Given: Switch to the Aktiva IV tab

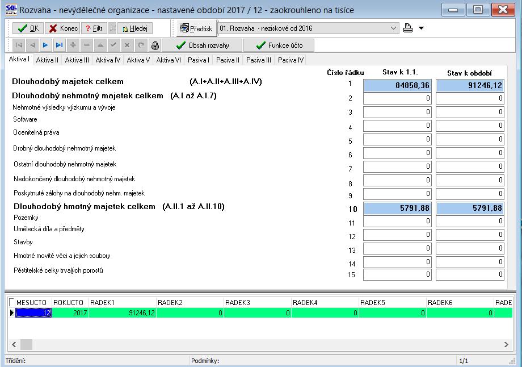Looking at the screenshot, I should [108, 60].
